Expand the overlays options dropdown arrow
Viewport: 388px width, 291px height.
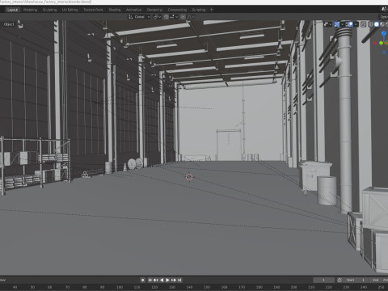(x=356, y=24)
